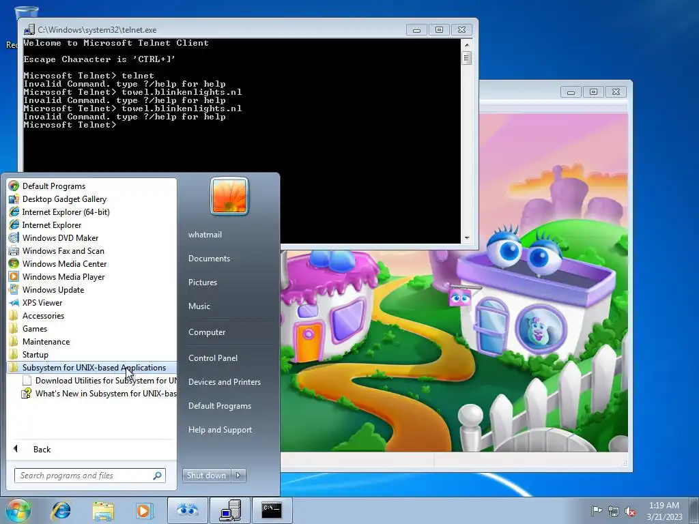Open Help and Support
699x524 pixels.
click(220, 430)
